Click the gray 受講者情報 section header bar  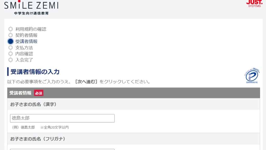pyautogui.click(x=134, y=93)
